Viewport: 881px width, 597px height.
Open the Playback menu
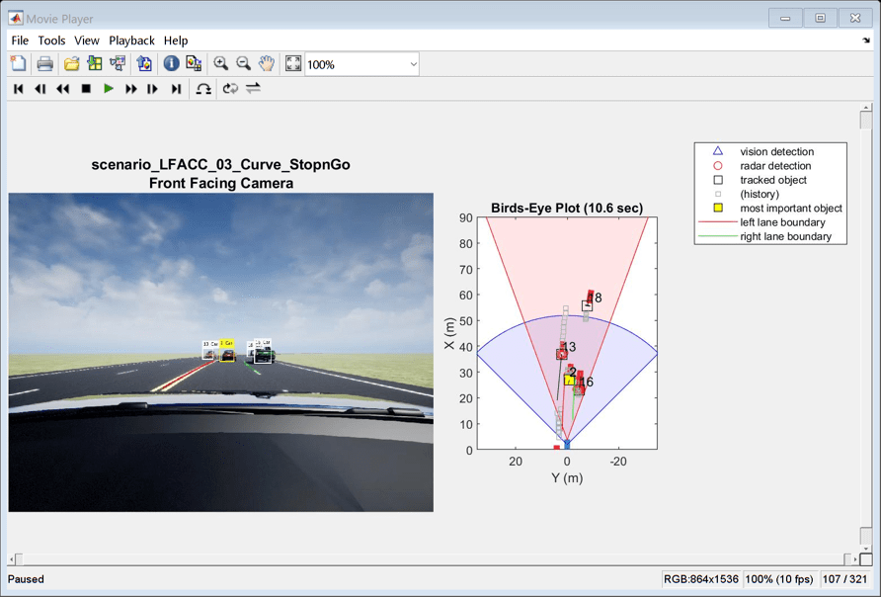click(x=131, y=41)
